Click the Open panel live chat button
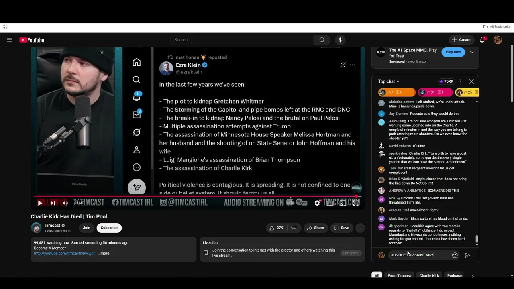The image size is (514, 289). coord(351,253)
